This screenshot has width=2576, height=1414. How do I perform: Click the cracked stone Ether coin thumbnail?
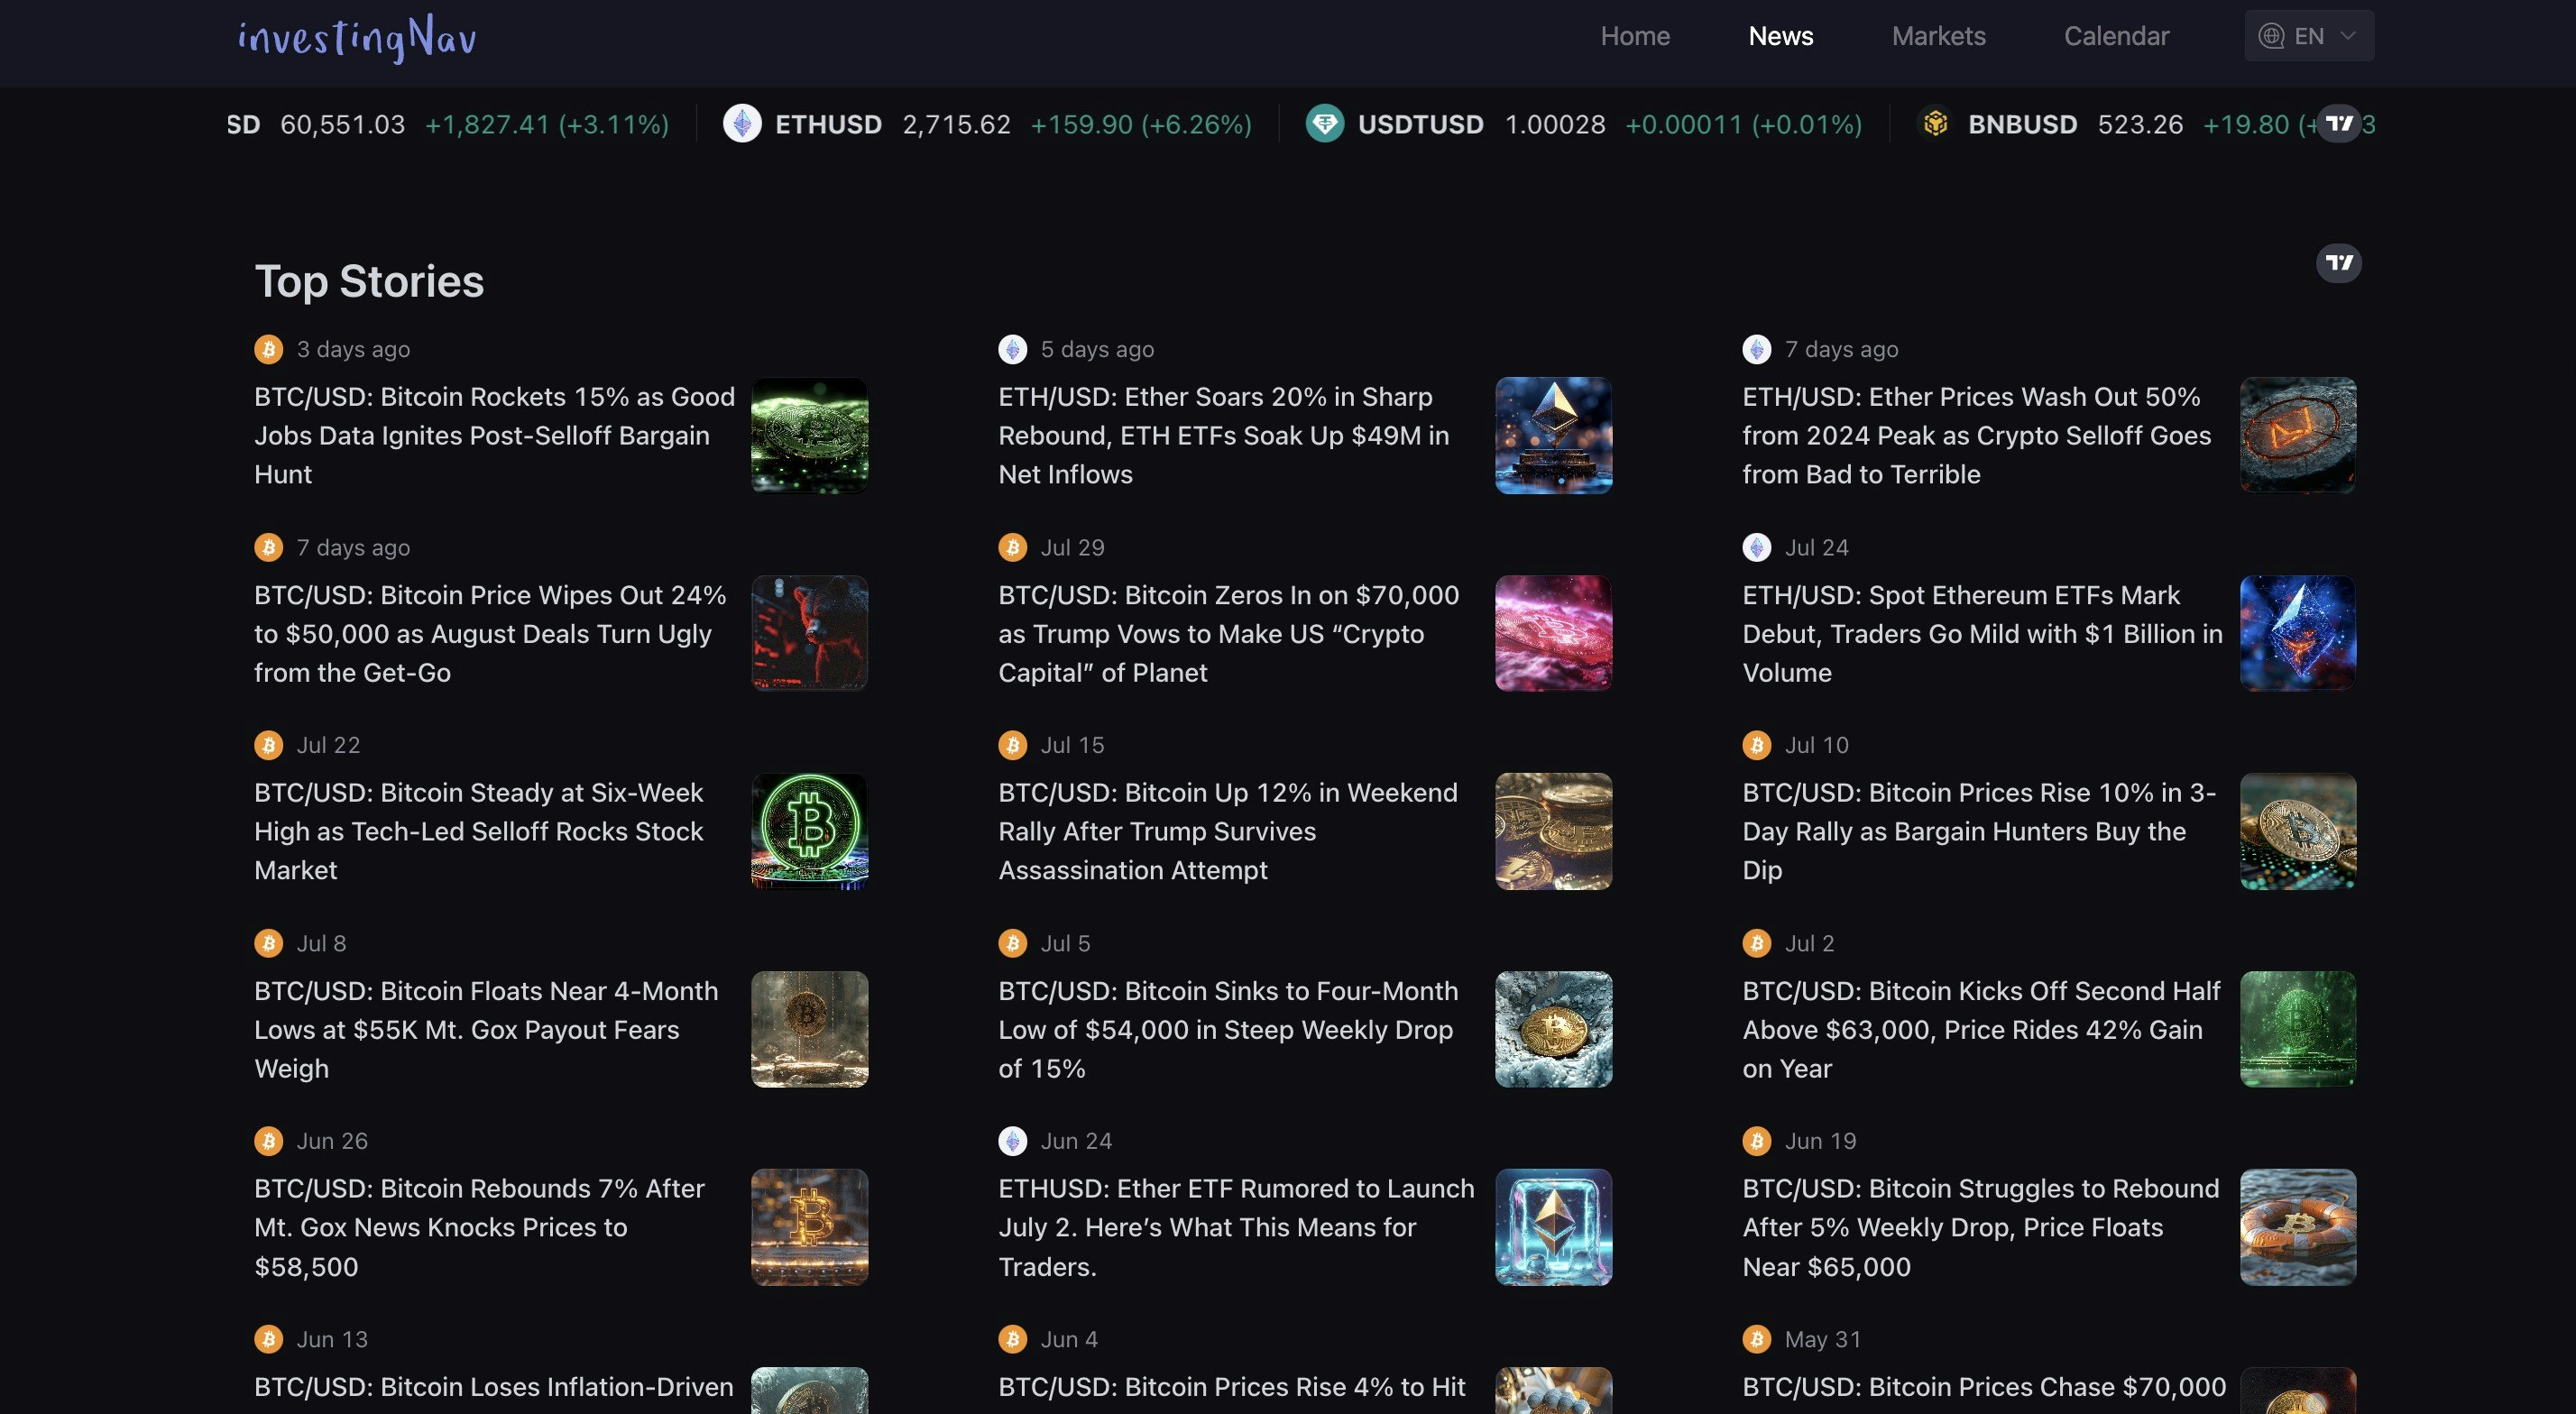pos(2297,435)
